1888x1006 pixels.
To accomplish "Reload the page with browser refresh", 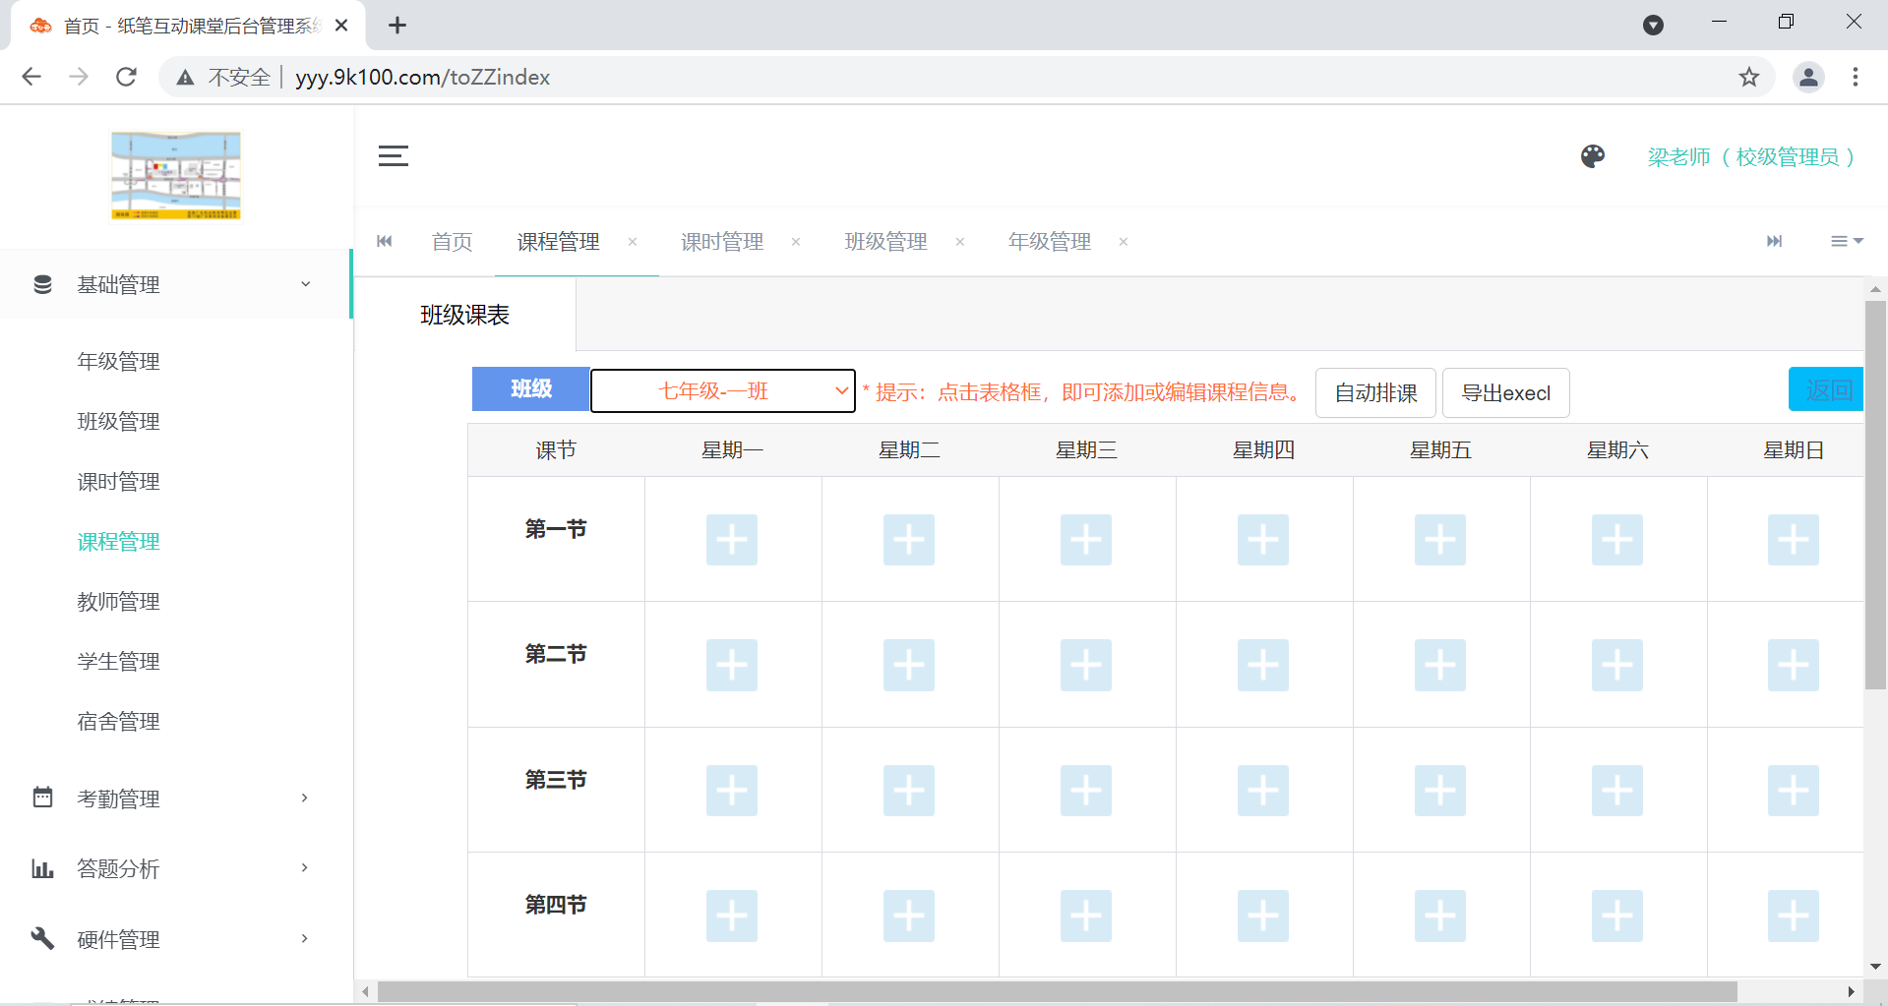I will [126, 77].
